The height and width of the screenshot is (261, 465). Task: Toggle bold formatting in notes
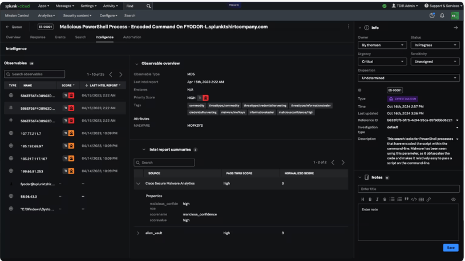(x=370, y=199)
